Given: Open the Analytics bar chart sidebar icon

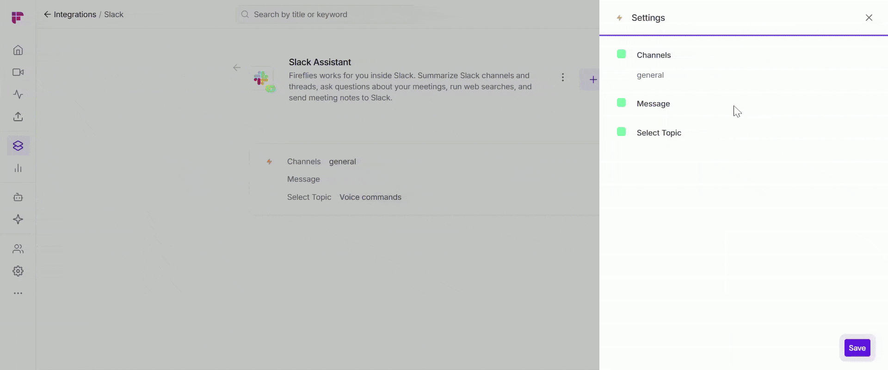Looking at the screenshot, I should click(18, 168).
